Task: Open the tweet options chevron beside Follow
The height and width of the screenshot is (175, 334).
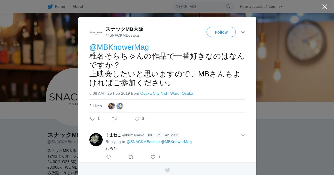Action: [x=243, y=32]
